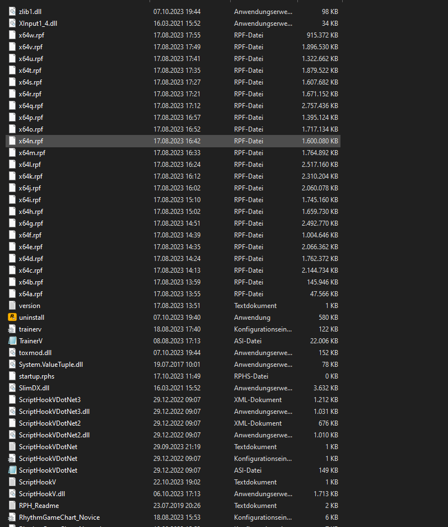Select the RhythmGameChart_Novice config icon
Image resolution: width=448 pixels, height=527 pixels.
coord(12,517)
